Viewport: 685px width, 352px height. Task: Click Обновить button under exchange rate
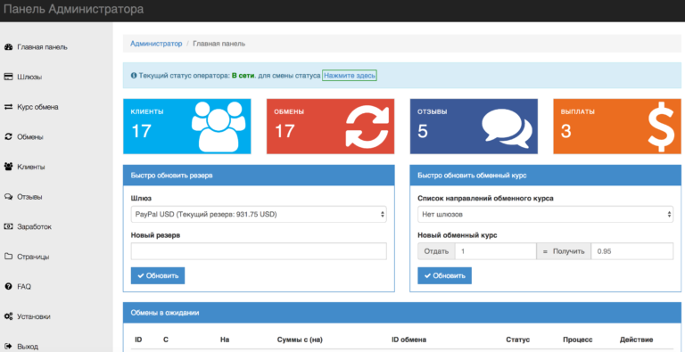(x=444, y=275)
